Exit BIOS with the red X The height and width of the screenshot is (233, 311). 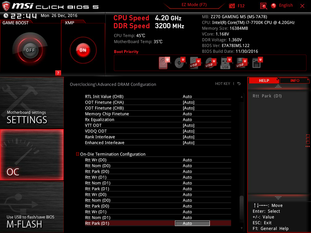(302, 6)
